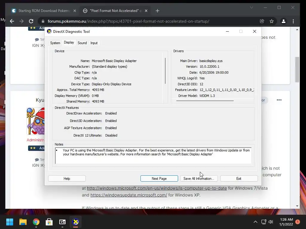
Task: Open Chrome tab search dropdown
Action: pyautogui.click(x=252, y=7)
